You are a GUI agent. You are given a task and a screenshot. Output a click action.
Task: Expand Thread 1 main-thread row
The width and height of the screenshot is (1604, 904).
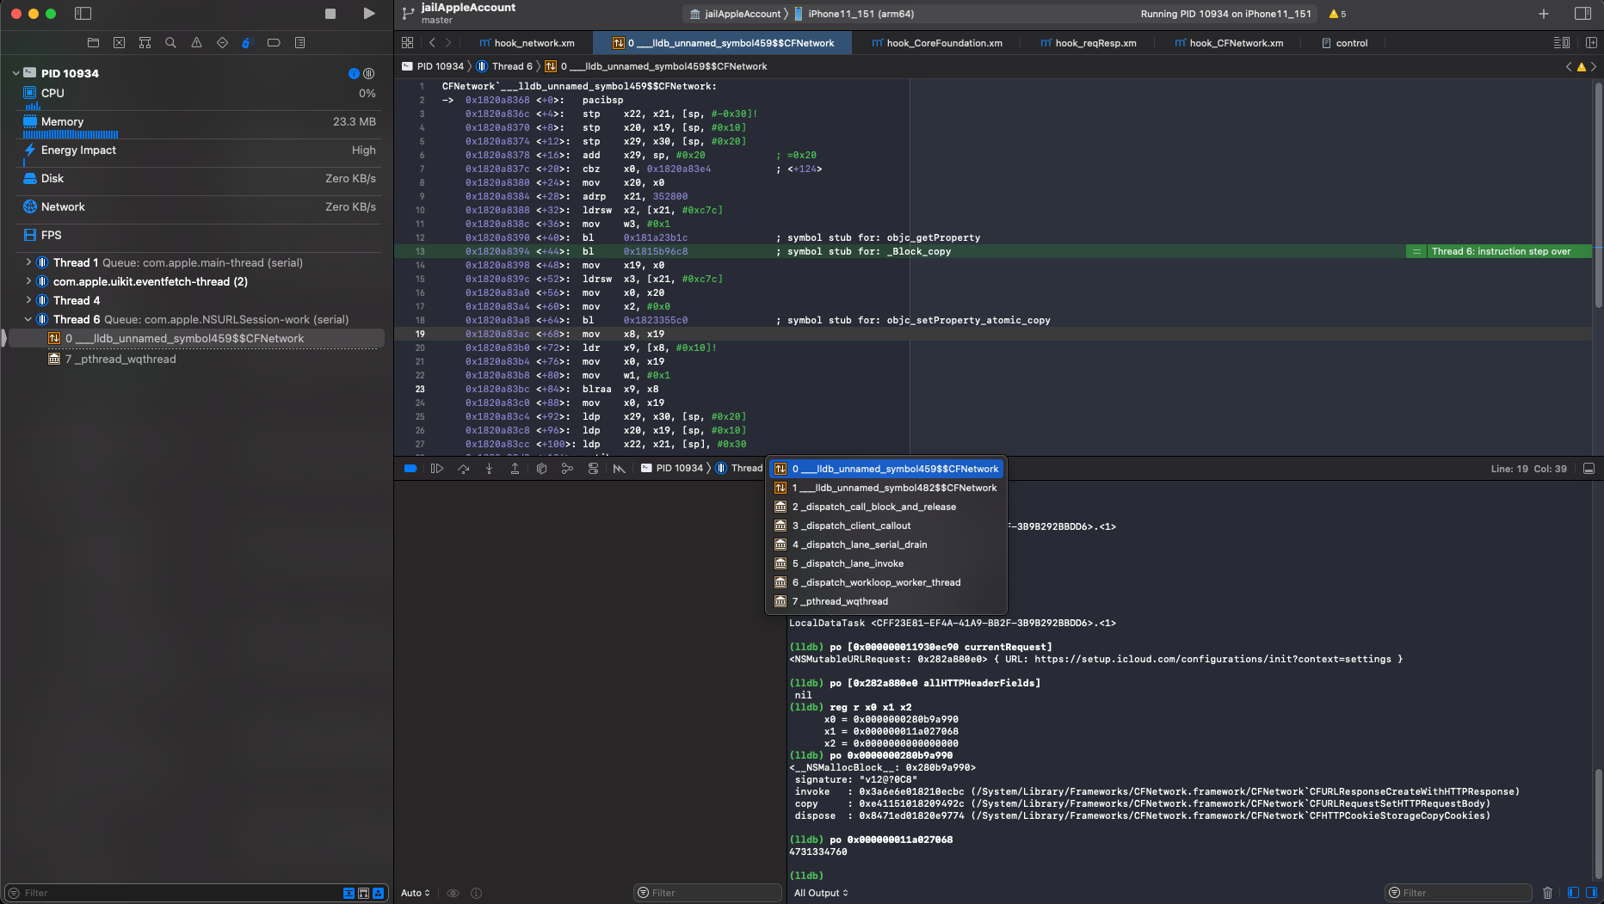(28, 262)
